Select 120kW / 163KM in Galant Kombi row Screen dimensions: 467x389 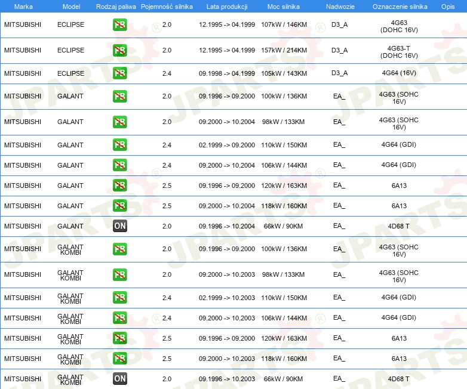284,338
